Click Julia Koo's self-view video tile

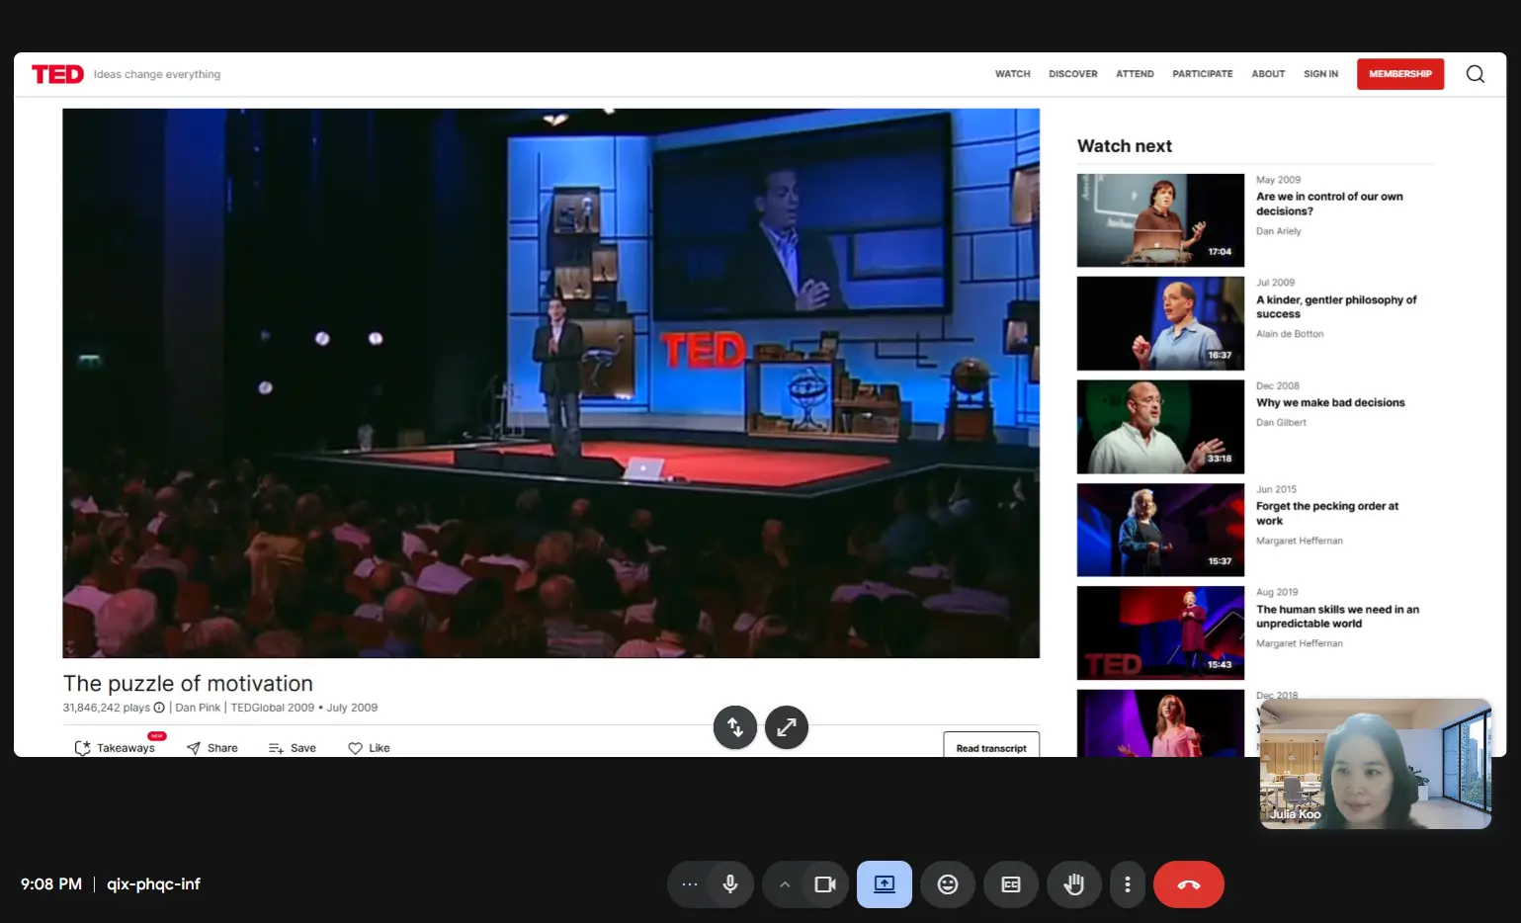tap(1376, 764)
